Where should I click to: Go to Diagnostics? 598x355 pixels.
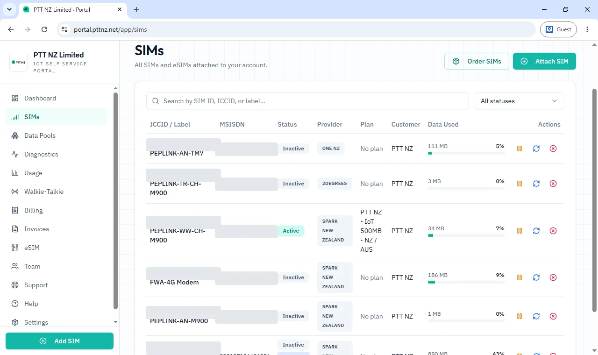(56, 154)
